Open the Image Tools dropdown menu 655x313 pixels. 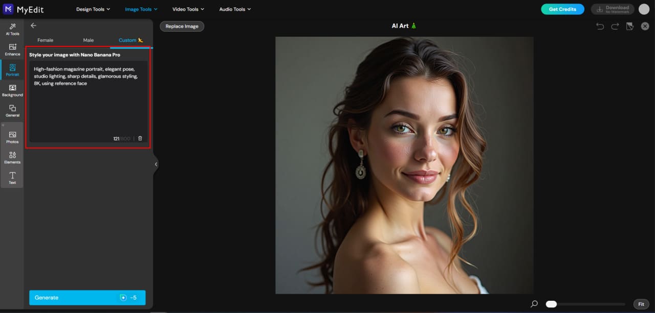[x=141, y=9]
